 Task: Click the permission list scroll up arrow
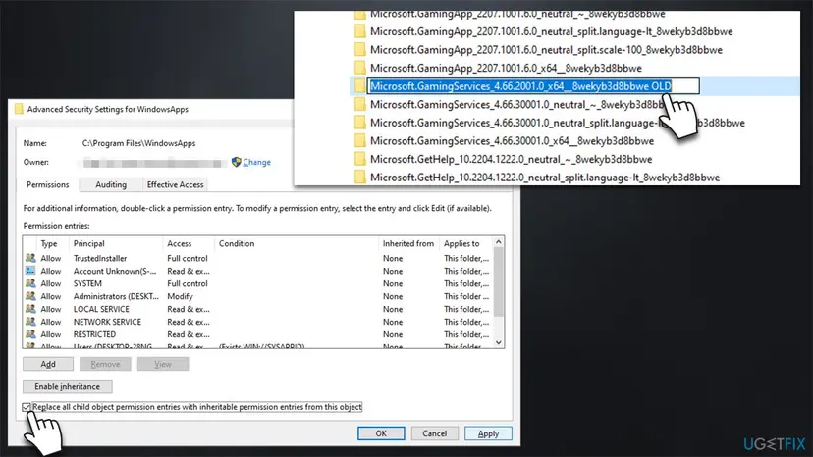click(x=498, y=242)
